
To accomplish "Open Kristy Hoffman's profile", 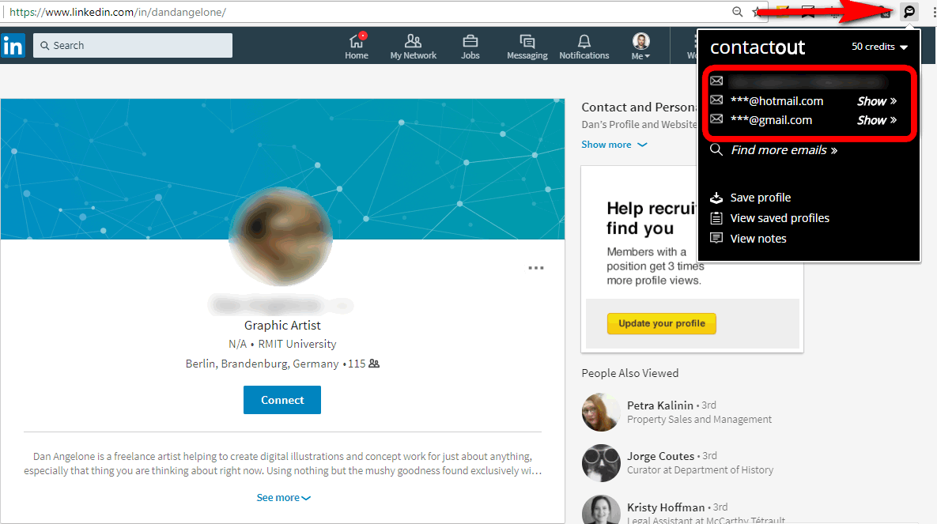I will 666,507.
